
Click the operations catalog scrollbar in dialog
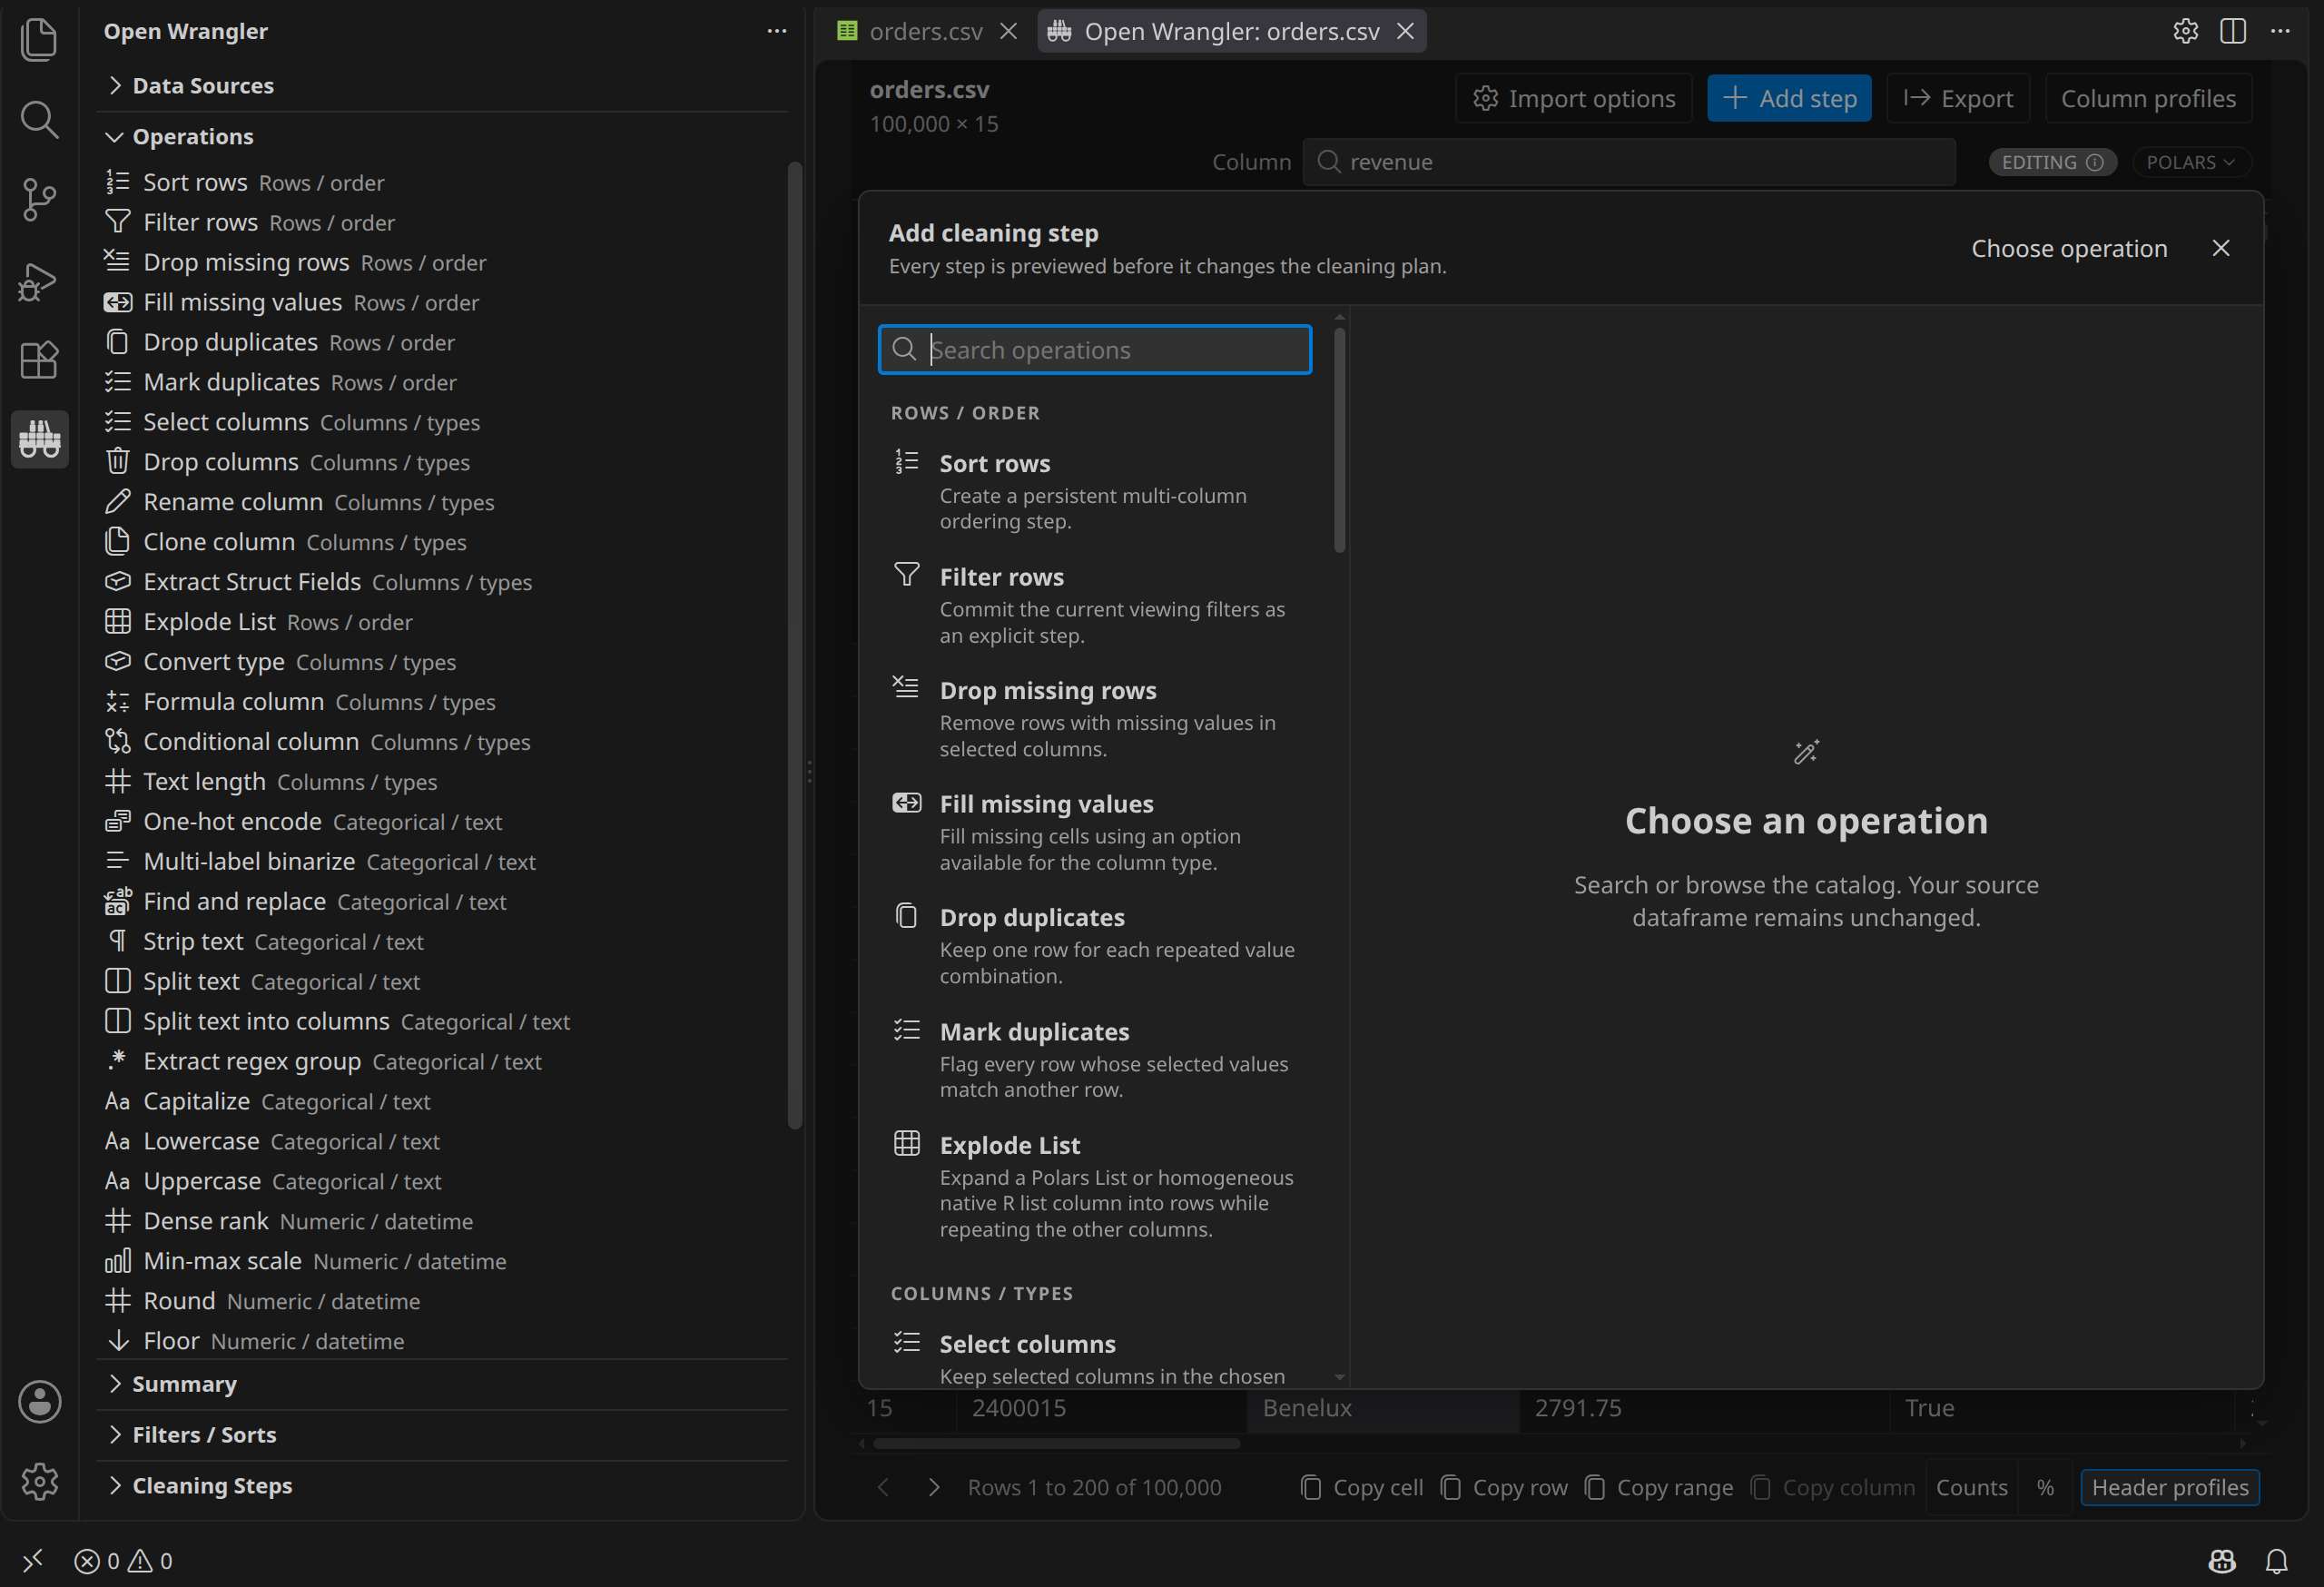[x=1340, y=440]
